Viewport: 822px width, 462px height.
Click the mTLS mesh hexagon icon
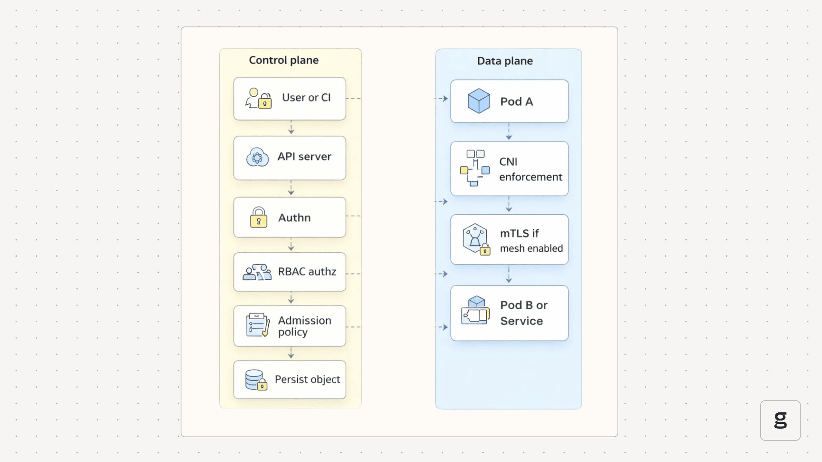[476, 239]
